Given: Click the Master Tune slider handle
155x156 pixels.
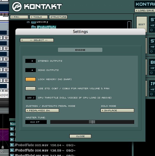Looking at the screenshot, I should pos(92,122).
